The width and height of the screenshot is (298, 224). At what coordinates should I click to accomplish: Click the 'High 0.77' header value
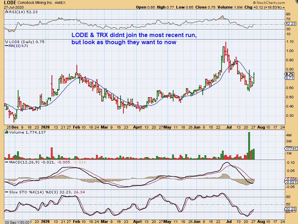[x=165, y=7]
